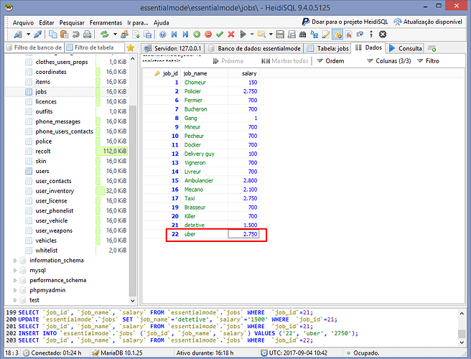Select the users table in tree
The image size is (471, 359).
click(42, 171)
